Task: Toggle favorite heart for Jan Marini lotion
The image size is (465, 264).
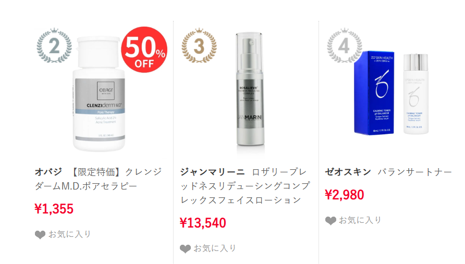Action: coord(186,249)
